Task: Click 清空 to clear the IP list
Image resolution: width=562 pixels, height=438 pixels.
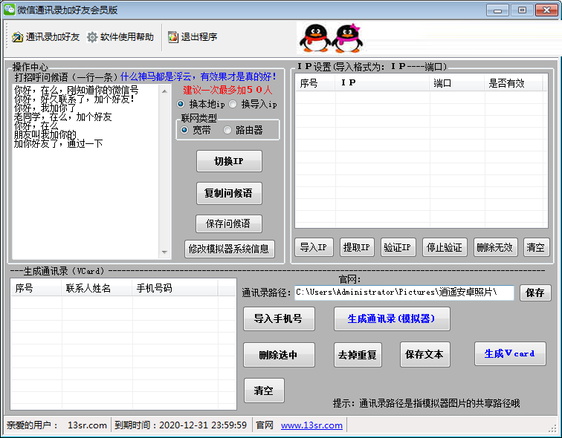Action: coord(536,247)
